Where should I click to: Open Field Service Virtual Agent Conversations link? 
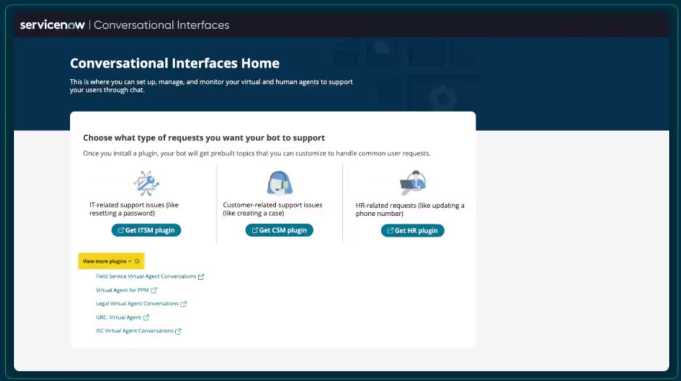point(146,276)
